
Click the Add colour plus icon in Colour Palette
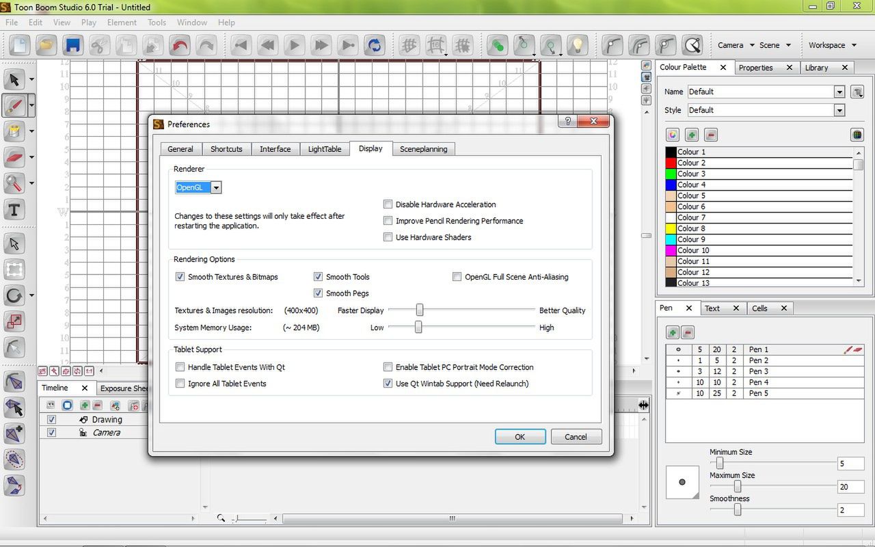coord(692,135)
